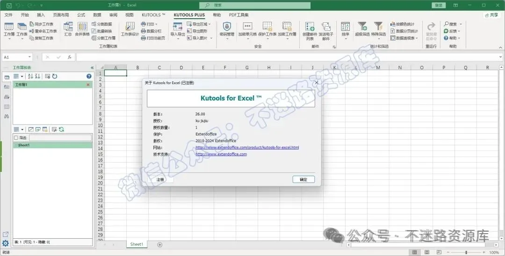The width and height of the screenshot is (505, 256).
Task: Expand the 导入导出 dropdown
Action: (178, 39)
